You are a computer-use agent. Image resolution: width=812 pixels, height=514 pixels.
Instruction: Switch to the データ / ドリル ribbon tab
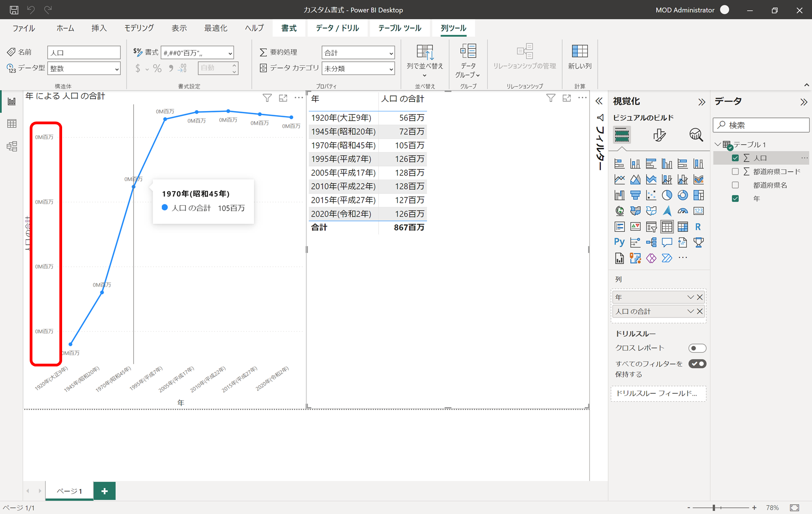[x=337, y=28]
